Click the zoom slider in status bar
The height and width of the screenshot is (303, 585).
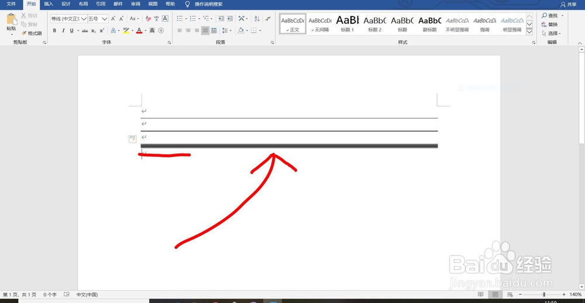[x=544, y=294]
